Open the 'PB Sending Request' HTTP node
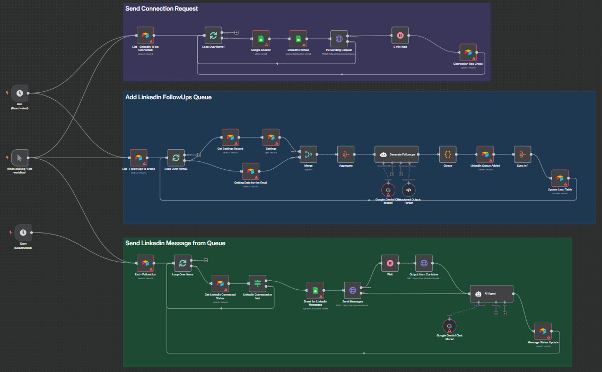Screen dimensions: 602x372 pyautogui.click(x=339, y=39)
